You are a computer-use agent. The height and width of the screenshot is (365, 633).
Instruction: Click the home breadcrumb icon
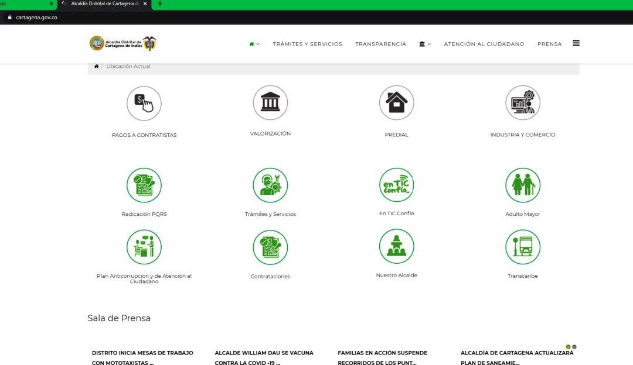96,66
